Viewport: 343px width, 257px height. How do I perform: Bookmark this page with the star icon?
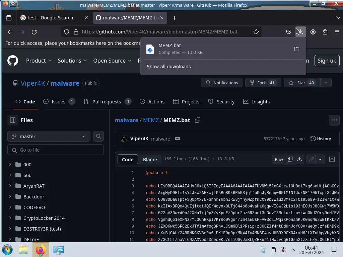(256, 32)
